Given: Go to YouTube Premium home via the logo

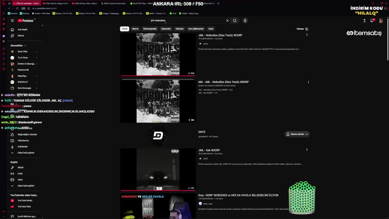Looking at the screenshot, I should click(x=26, y=21).
